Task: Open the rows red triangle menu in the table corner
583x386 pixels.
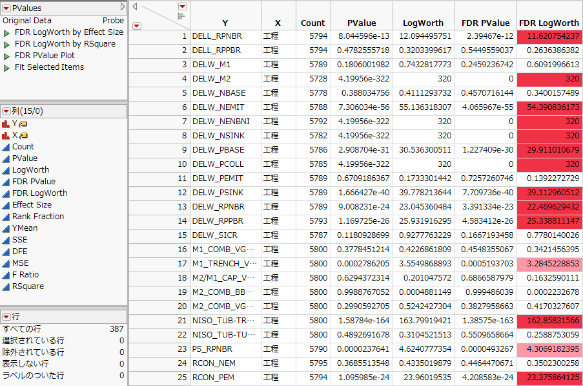Action: pos(136,25)
